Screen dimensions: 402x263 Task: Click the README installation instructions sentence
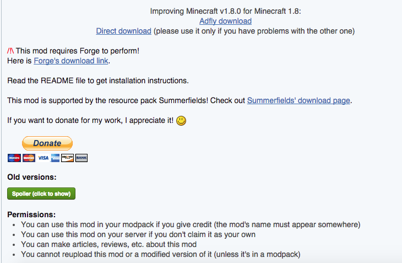[x=98, y=80]
